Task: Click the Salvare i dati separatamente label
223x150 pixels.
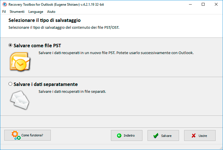Action: click(x=45, y=84)
